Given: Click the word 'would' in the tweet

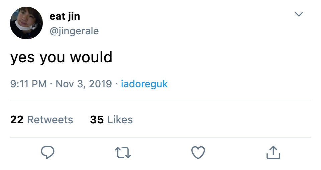Looking at the screenshot, I should pos(91,57).
